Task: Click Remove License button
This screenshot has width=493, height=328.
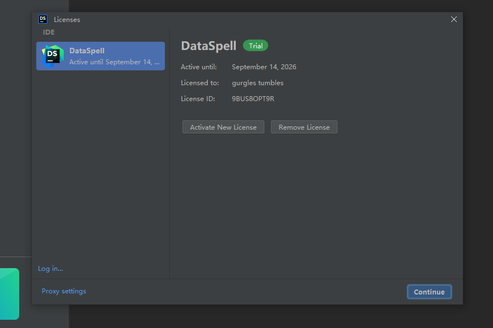Action: click(304, 127)
